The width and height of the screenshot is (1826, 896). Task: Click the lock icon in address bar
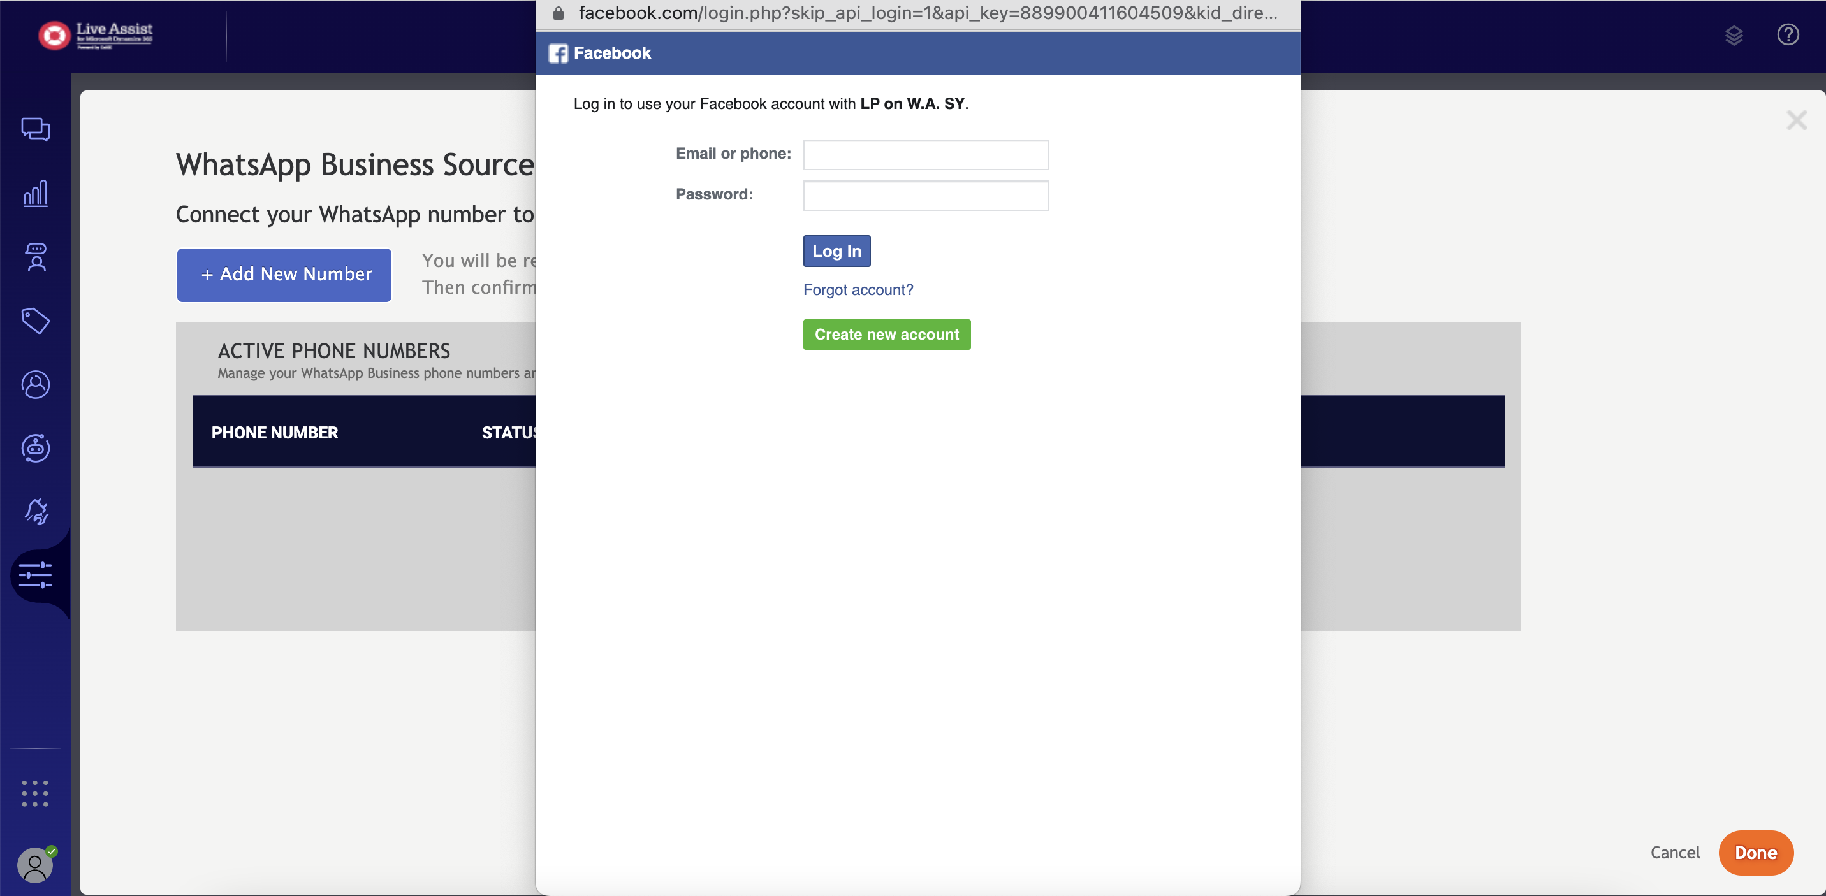click(x=559, y=13)
